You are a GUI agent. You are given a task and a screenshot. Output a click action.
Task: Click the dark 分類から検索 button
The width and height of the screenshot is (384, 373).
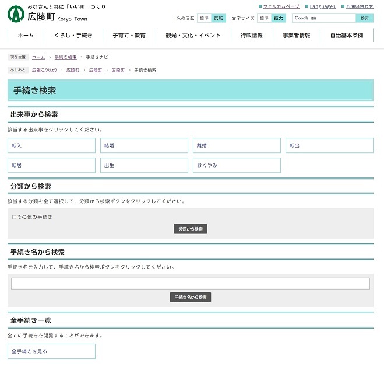(191, 229)
